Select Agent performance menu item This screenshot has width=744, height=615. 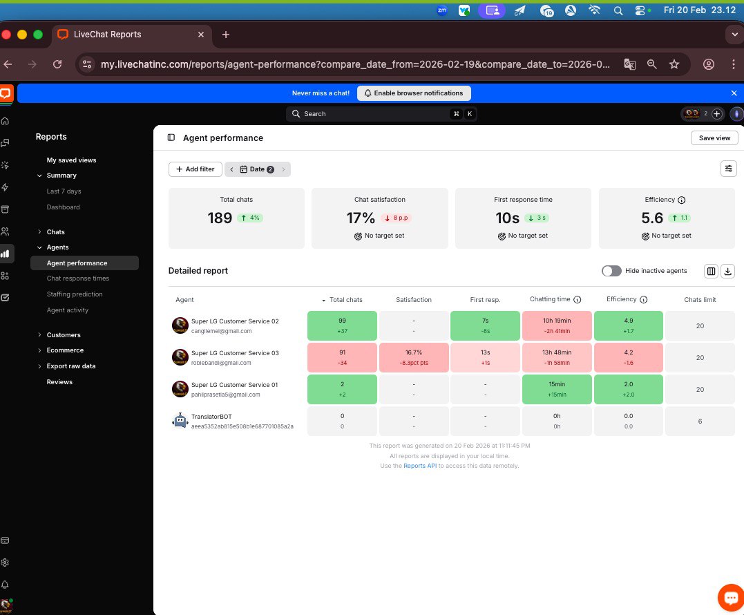(84, 263)
